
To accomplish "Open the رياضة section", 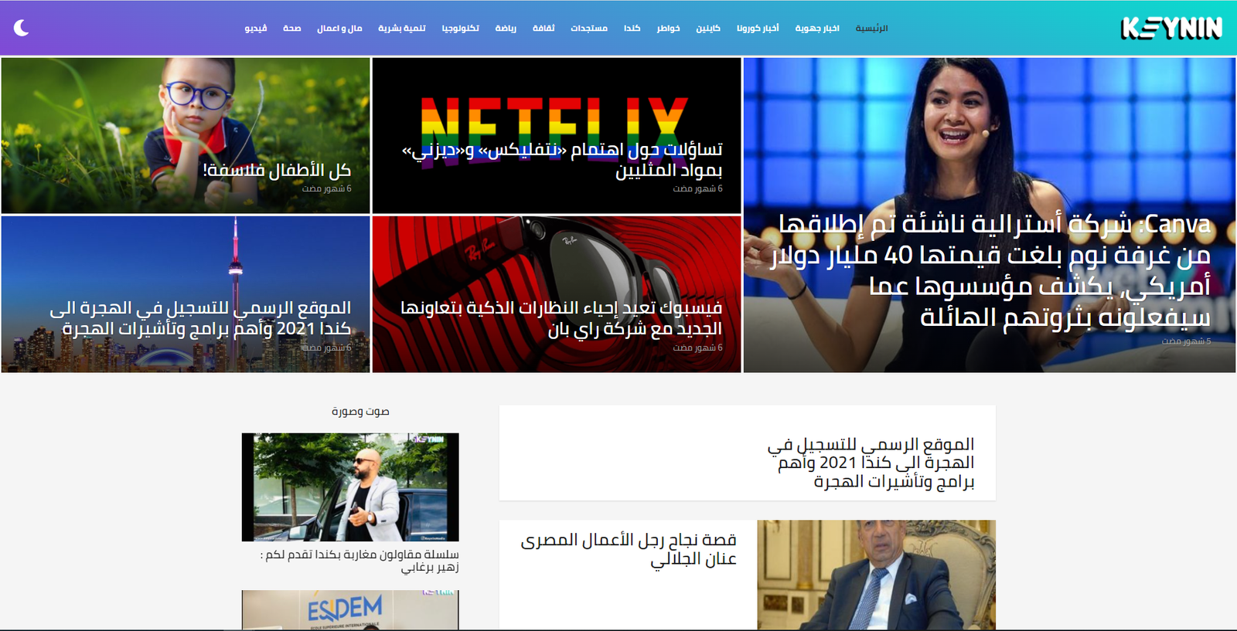I will tap(506, 29).
